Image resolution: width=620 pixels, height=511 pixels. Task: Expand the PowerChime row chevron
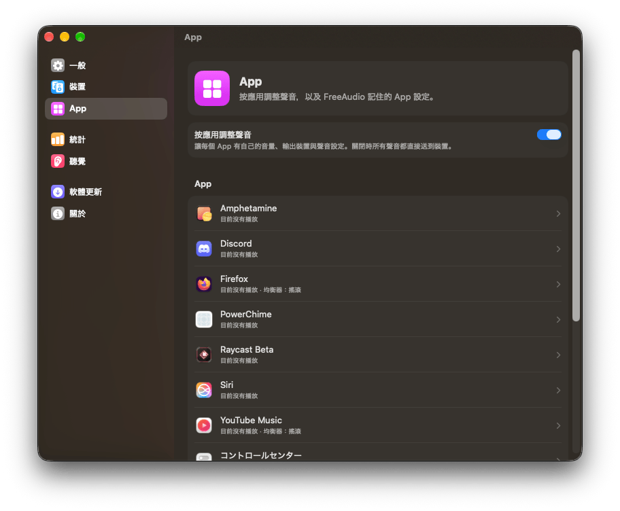pyautogui.click(x=558, y=319)
